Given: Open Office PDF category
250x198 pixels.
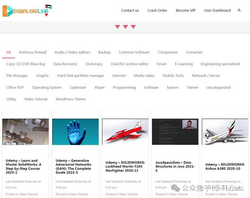Looking at the screenshot, I should click(15, 88).
